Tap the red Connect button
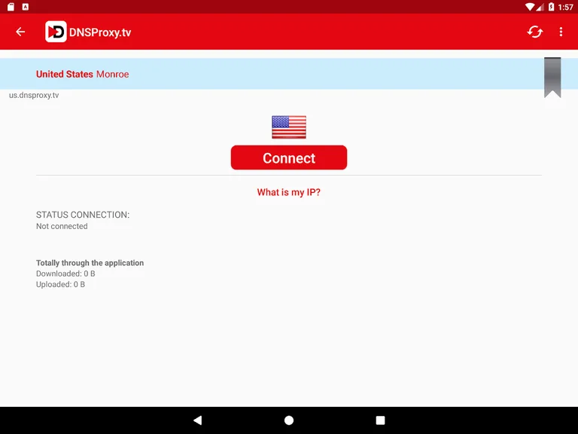The width and height of the screenshot is (578, 434). (289, 157)
